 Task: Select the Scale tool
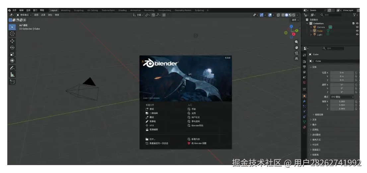(12, 54)
